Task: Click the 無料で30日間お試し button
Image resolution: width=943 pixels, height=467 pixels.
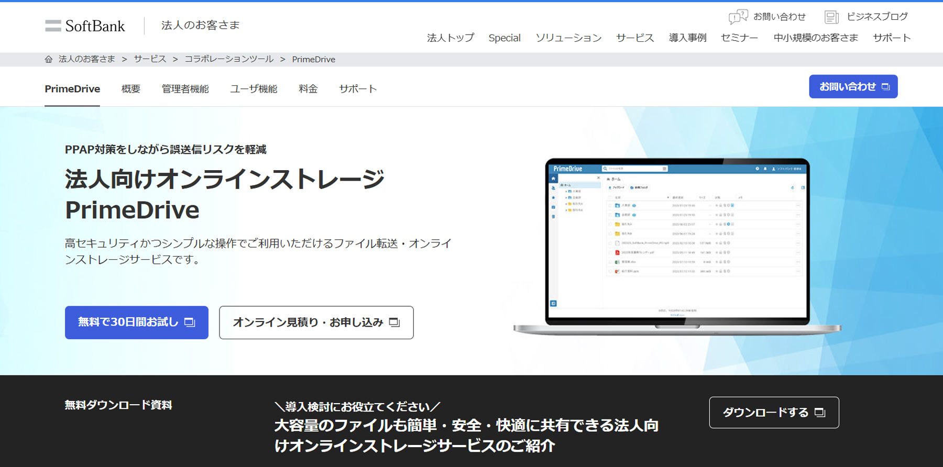Action: [x=137, y=323]
